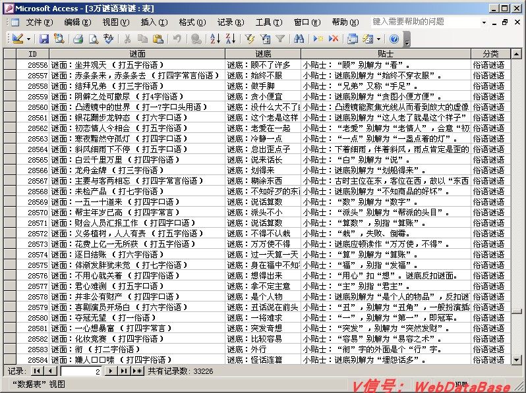Click the new record navigation button
526x393 pixels.
[x=138, y=371]
